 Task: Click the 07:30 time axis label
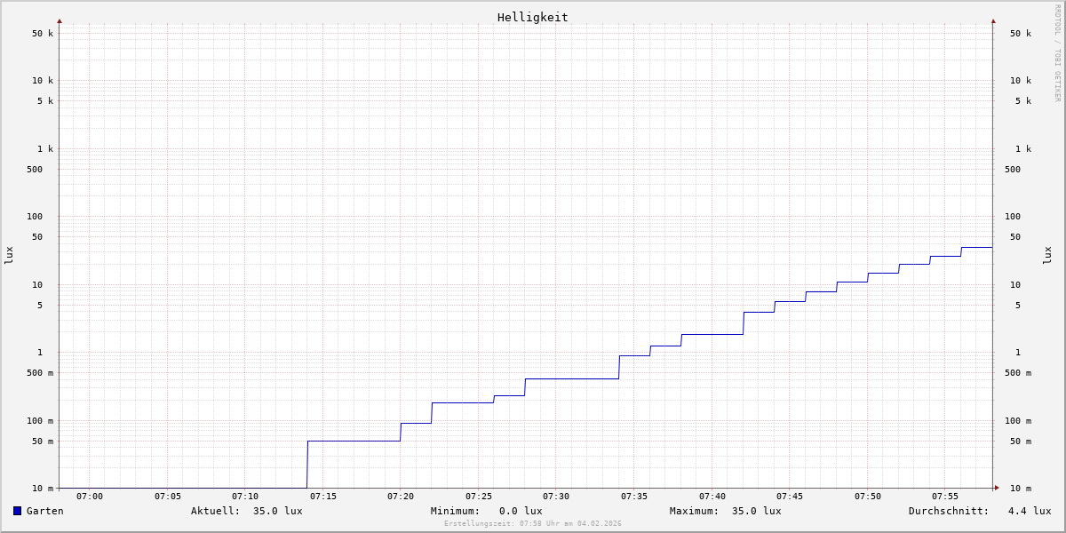tap(556, 497)
